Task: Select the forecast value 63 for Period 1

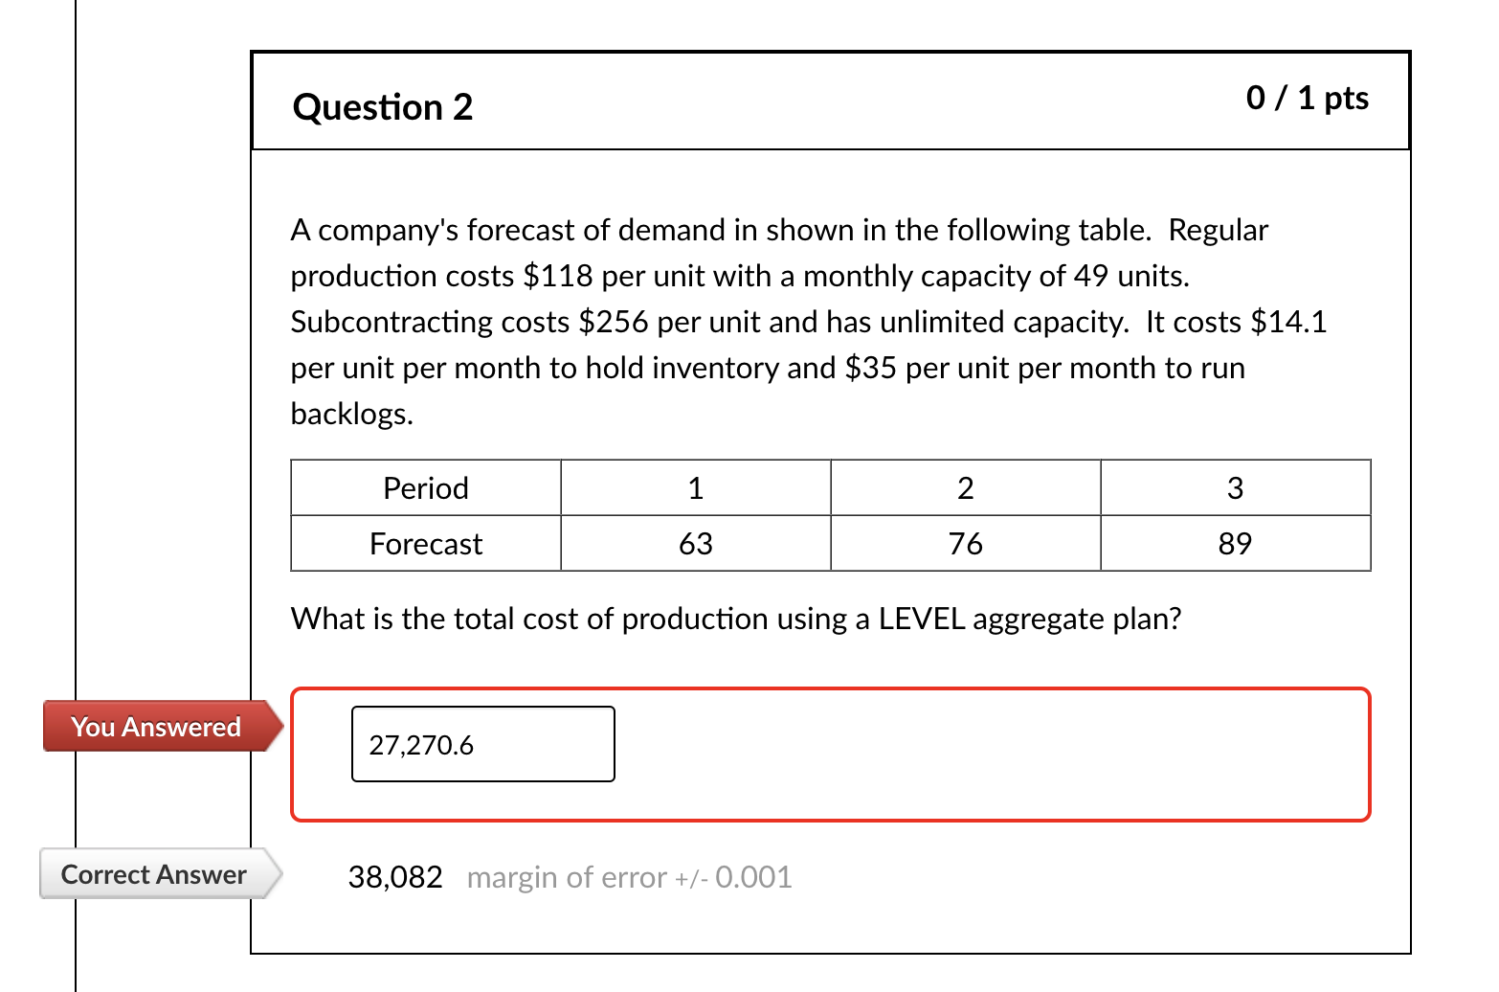Action: (x=695, y=543)
